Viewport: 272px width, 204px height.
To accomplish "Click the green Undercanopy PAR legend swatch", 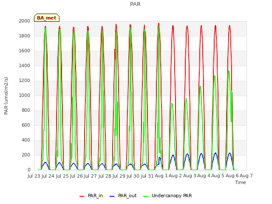I will (146, 196).
